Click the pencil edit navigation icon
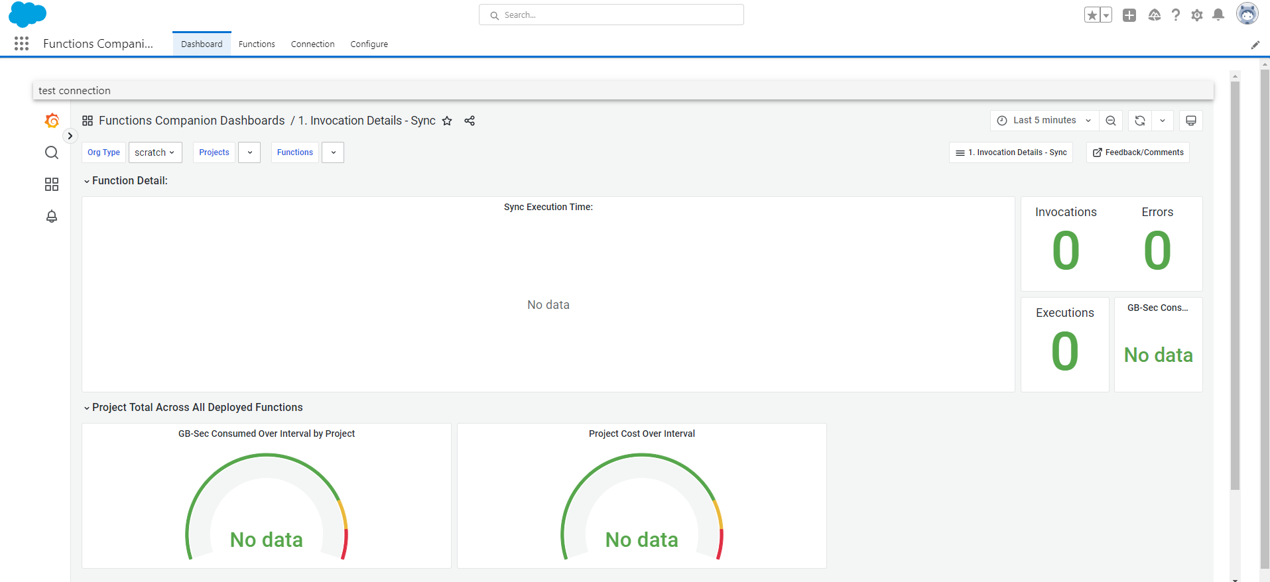The height and width of the screenshot is (582, 1270). tap(1255, 44)
